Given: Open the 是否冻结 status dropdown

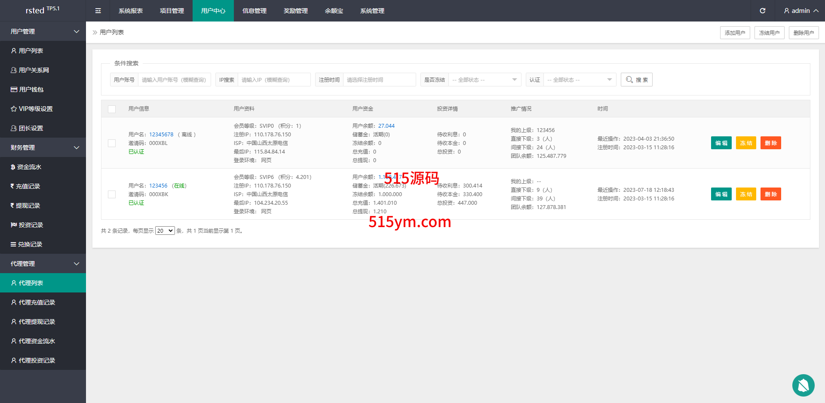Looking at the screenshot, I should click(484, 80).
